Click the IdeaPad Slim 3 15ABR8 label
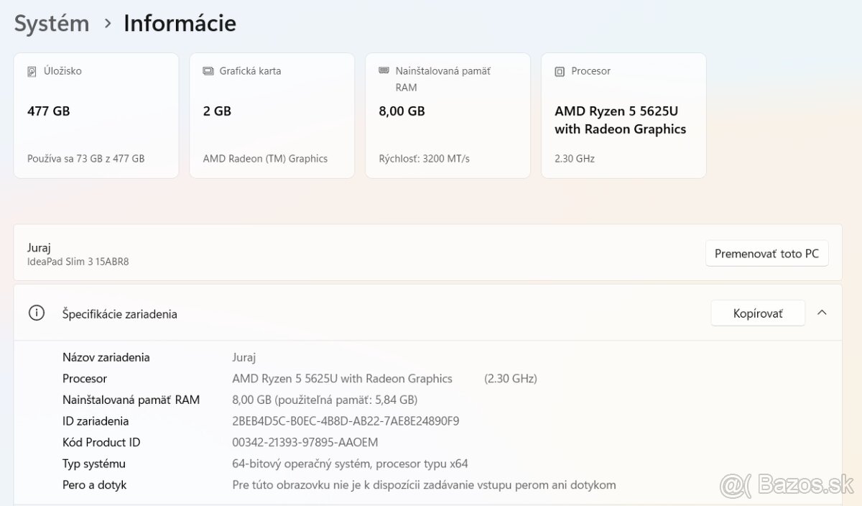This screenshot has width=862, height=506. point(78,262)
